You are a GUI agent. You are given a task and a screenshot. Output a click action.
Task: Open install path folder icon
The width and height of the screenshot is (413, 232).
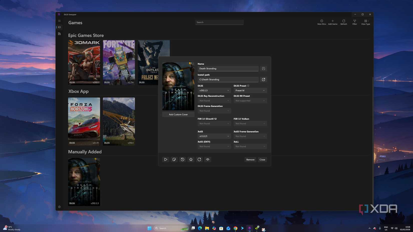263,79
